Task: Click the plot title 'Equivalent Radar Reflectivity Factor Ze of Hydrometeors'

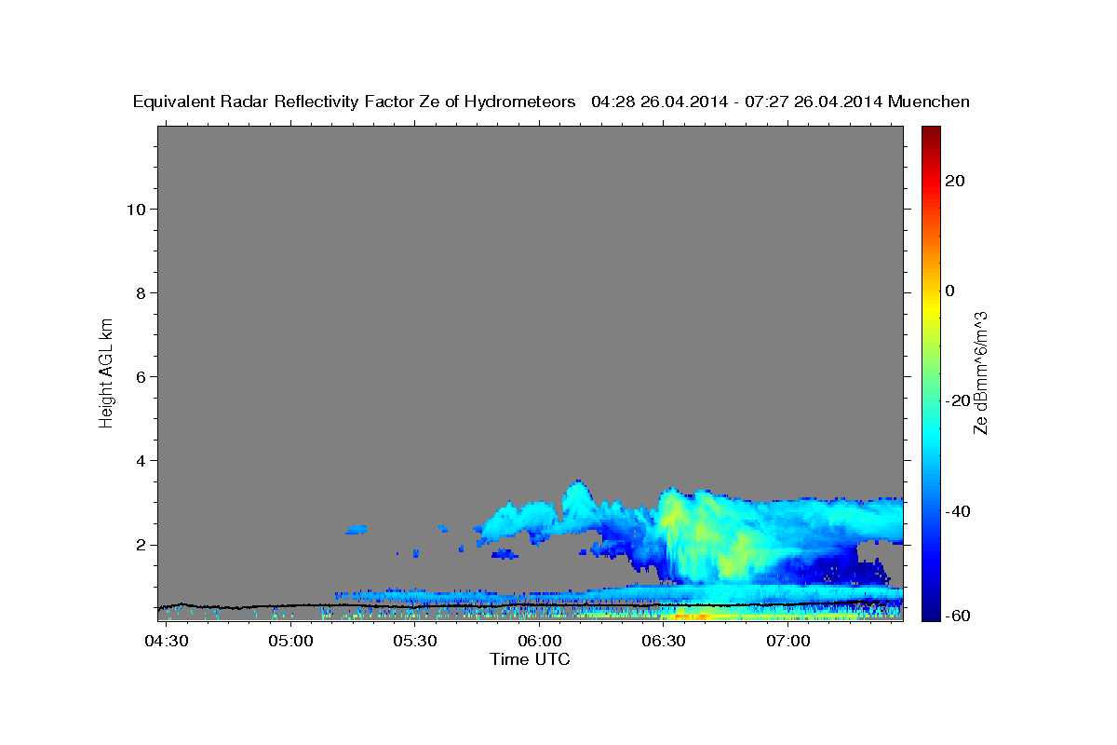Action: click(355, 102)
